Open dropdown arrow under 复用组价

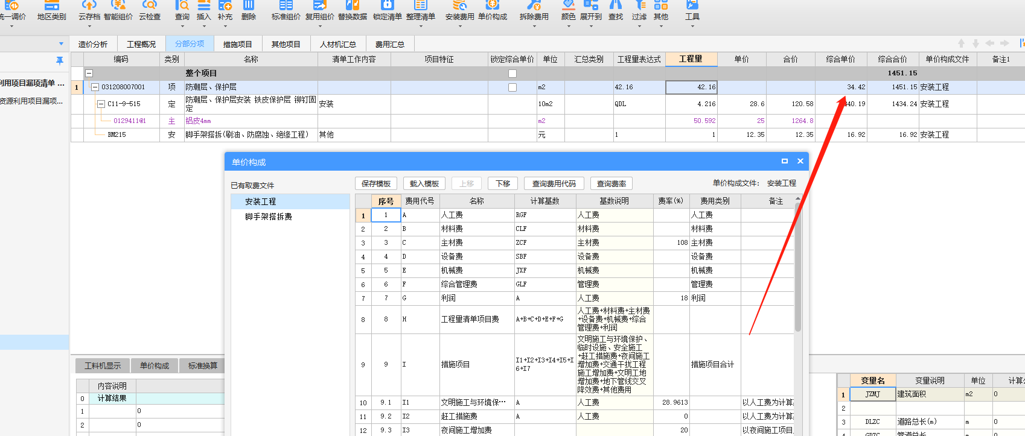[320, 27]
